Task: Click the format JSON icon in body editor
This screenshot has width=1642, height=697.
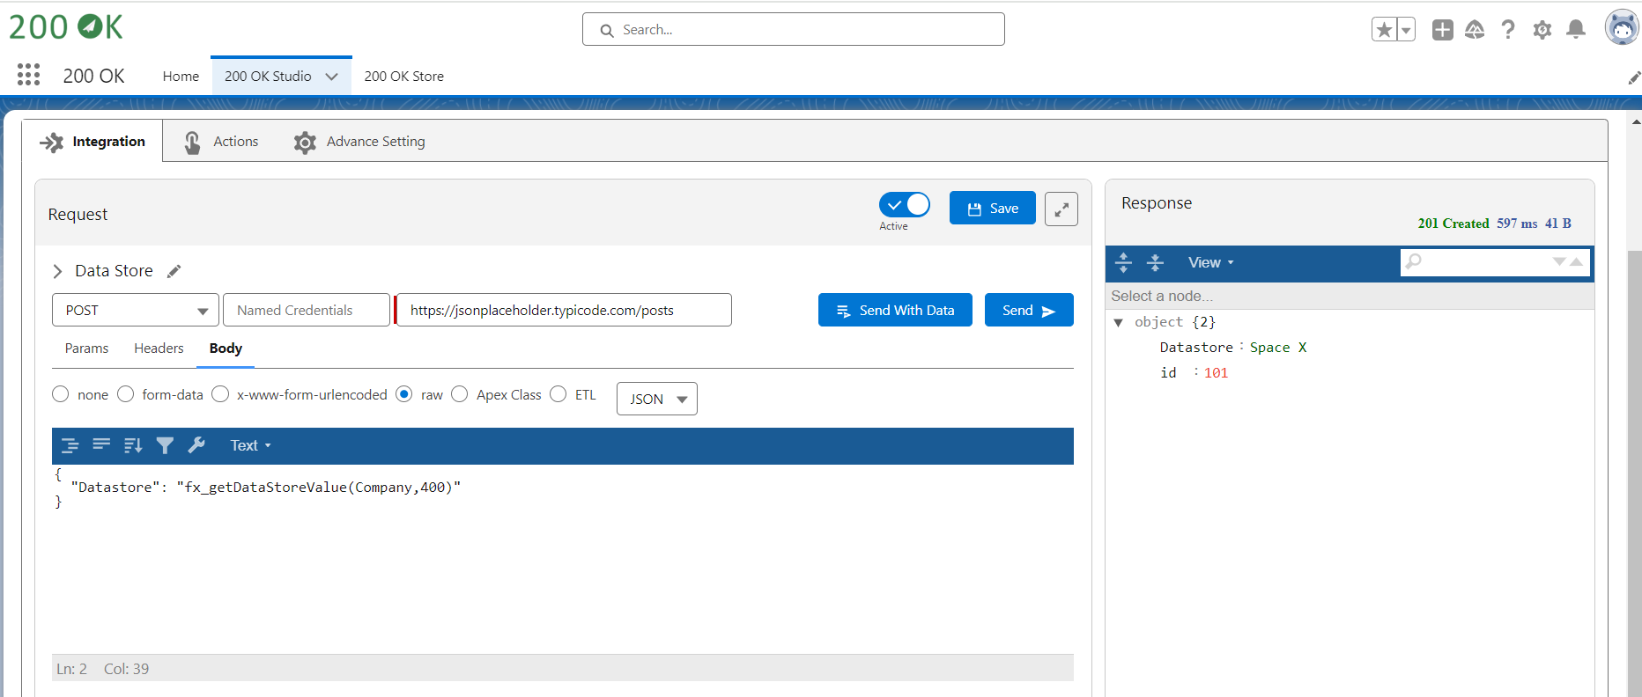Action: 70,445
